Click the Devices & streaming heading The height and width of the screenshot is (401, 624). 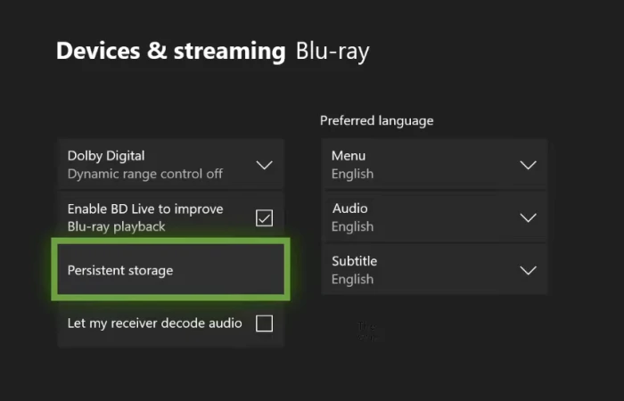point(171,51)
